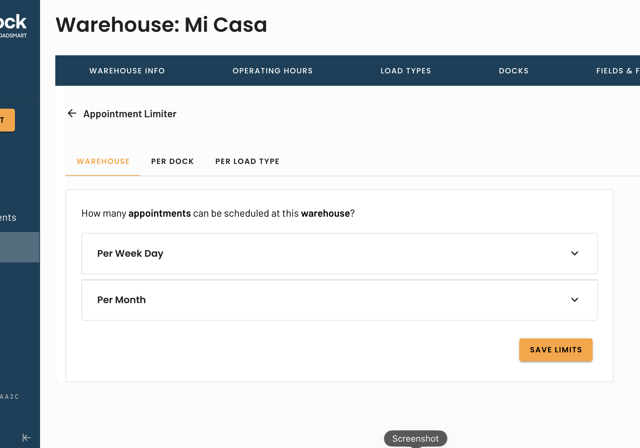This screenshot has height=448, width=640.
Task: Click the Save Limits button
Action: pyautogui.click(x=555, y=350)
